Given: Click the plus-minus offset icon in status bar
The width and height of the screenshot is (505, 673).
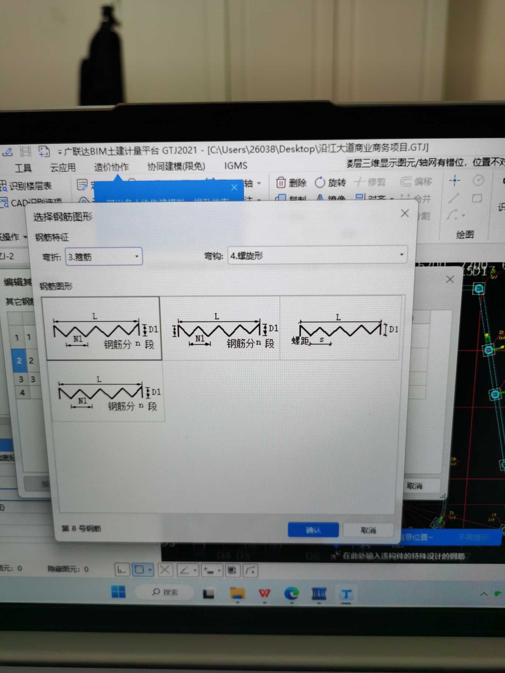Looking at the screenshot, I should click(x=208, y=571).
